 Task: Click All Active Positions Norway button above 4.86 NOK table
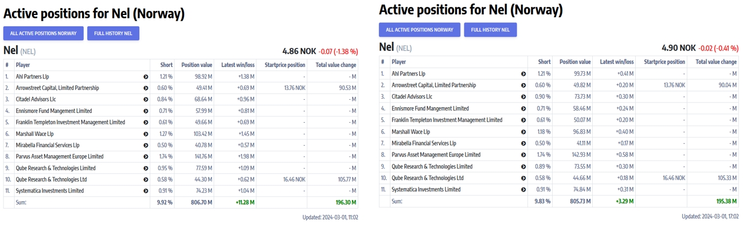point(44,33)
